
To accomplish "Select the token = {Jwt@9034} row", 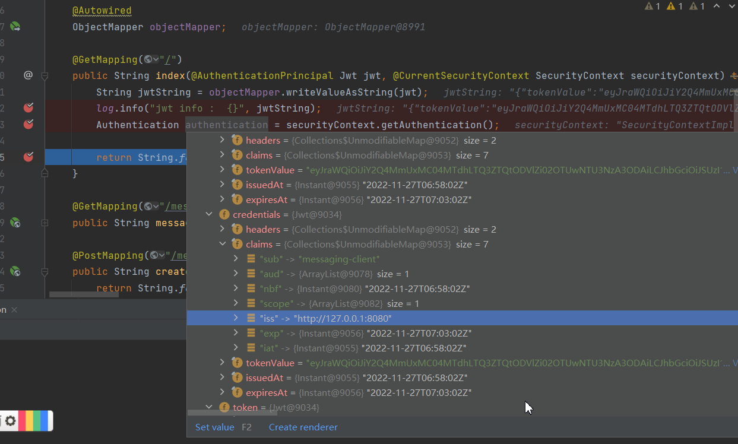I will tap(463, 407).
